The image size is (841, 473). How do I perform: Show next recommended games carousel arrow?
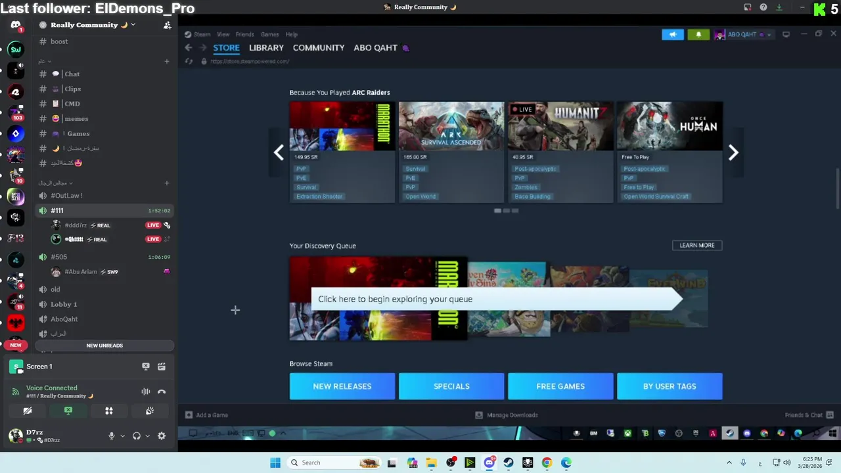pyautogui.click(x=733, y=152)
